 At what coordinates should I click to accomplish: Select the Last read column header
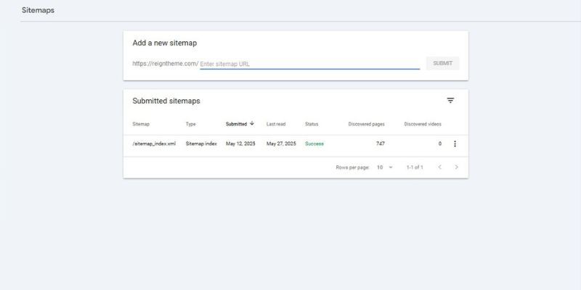(277, 124)
